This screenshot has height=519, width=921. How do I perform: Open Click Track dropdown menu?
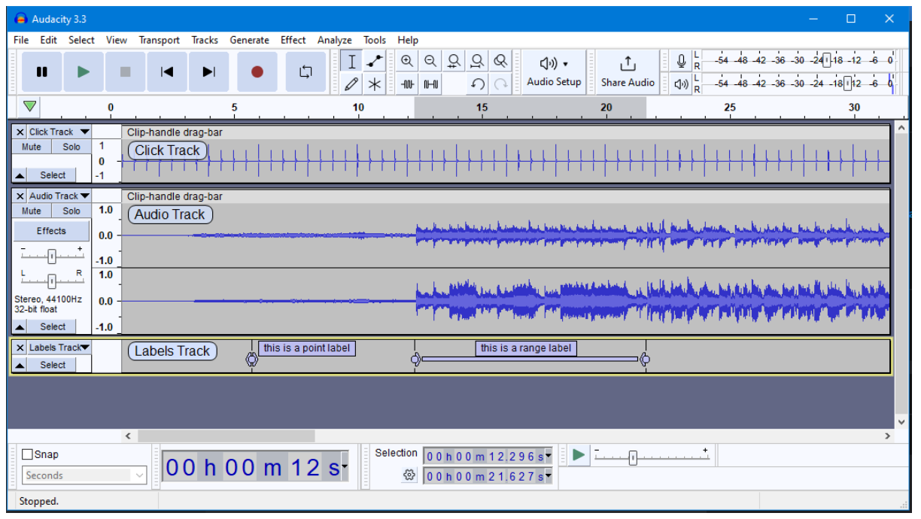(x=59, y=132)
